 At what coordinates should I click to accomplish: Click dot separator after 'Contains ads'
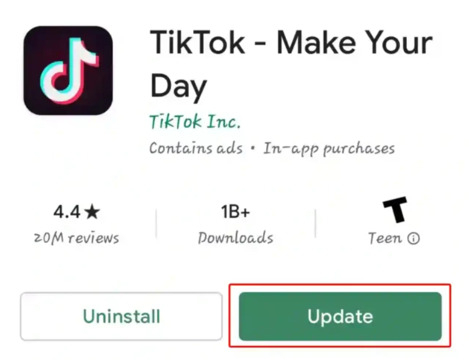tap(252, 148)
